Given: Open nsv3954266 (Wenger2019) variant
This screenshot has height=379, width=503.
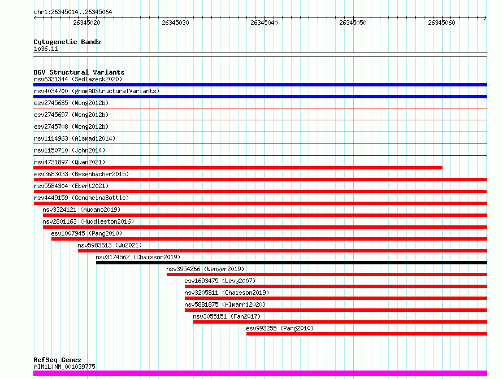Looking at the screenshot, I should 205,269.
